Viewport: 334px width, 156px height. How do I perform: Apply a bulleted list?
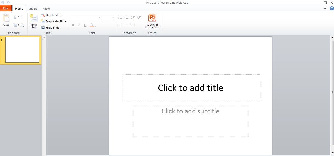pyautogui.click(x=120, y=17)
